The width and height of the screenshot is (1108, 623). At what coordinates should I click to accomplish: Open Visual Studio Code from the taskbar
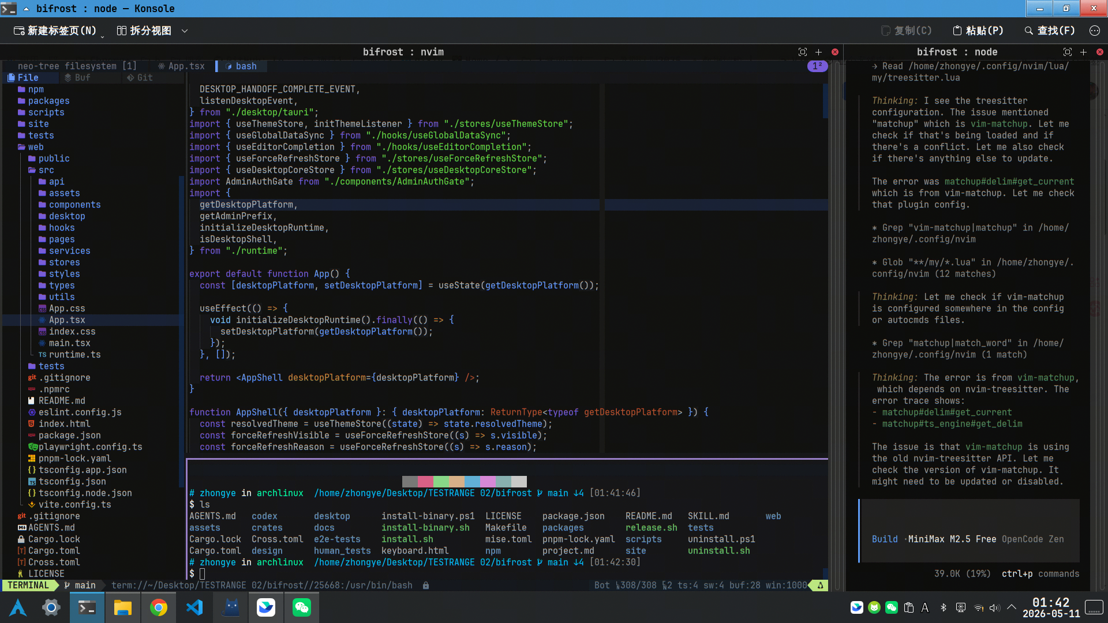[x=194, y=607]
